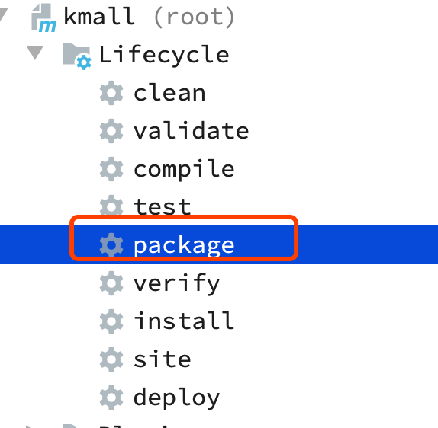438x428 pixels.
Task: Click the gear icon next to deploy
Action: tap(111, 398)
